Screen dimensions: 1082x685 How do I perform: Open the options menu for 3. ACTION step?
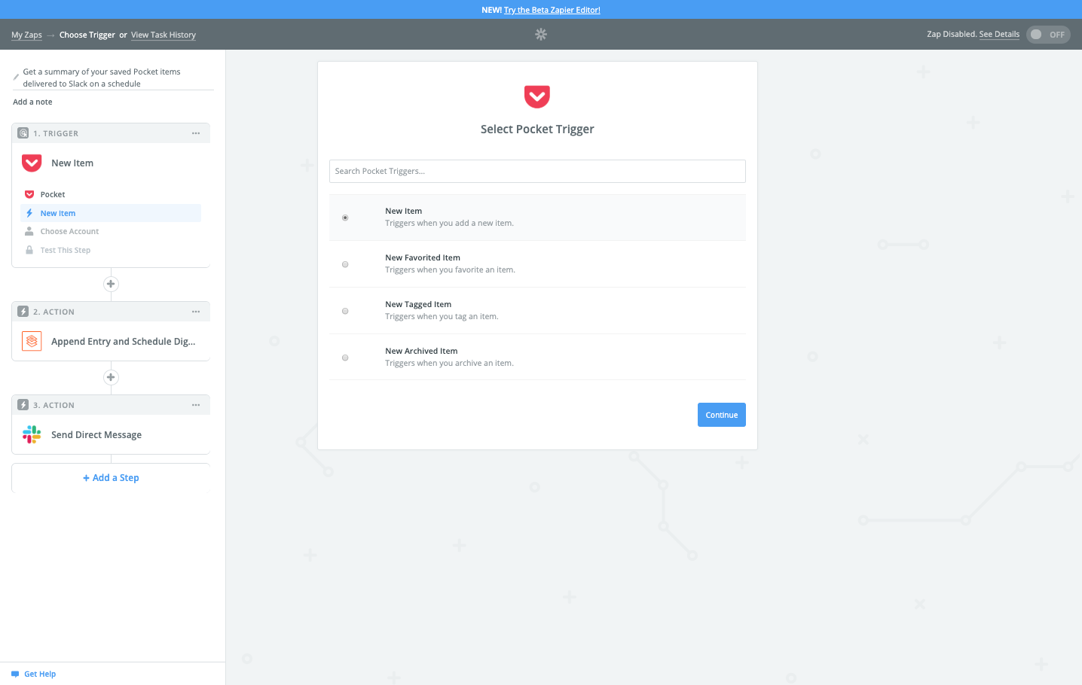point(196,405)
